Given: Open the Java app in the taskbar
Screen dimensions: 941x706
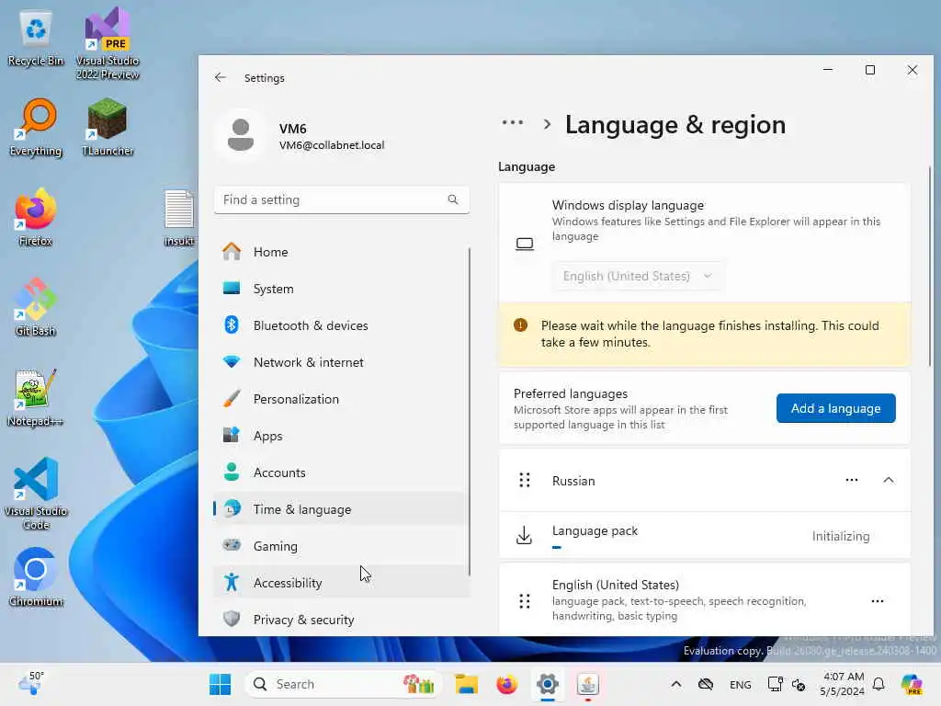Looking at the screenshot, I should 587,684.
